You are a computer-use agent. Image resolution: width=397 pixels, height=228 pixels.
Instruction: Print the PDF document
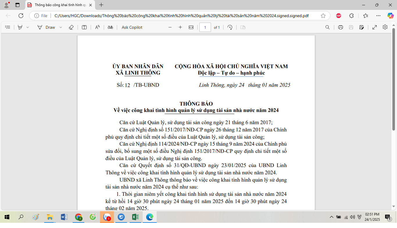[x=341, y=27]
